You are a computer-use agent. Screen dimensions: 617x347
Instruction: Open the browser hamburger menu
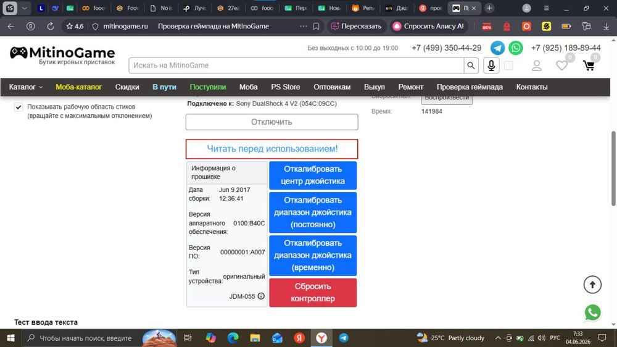tap(546, 8)
